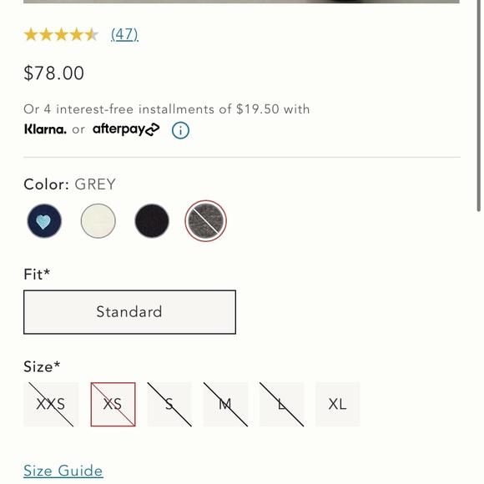Select the navy heart pattern color swatch
The height and width of the screenshot is (484, 484).
(x=44, y=221)
